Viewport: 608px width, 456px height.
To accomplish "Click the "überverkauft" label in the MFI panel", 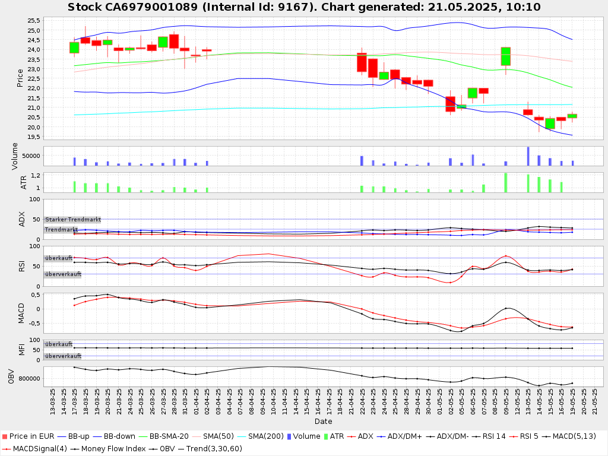I will [x=63, y=356].
